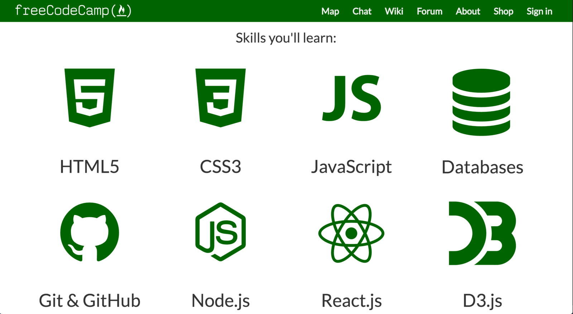Screen dimensions: 573x314
Task: Click the flame icon in freeCodeCamp logo
Action: tap(122, 11)
